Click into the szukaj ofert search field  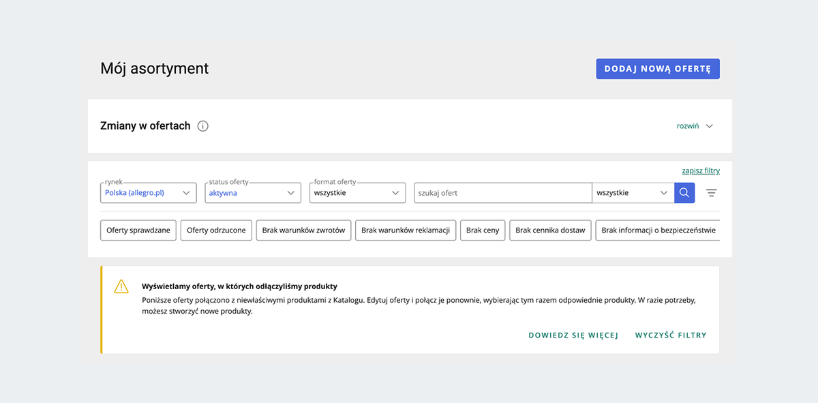coord(502,193)
